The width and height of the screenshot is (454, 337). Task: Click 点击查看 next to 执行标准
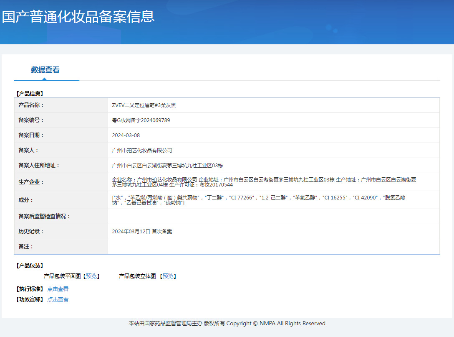[x=58, y=289]
